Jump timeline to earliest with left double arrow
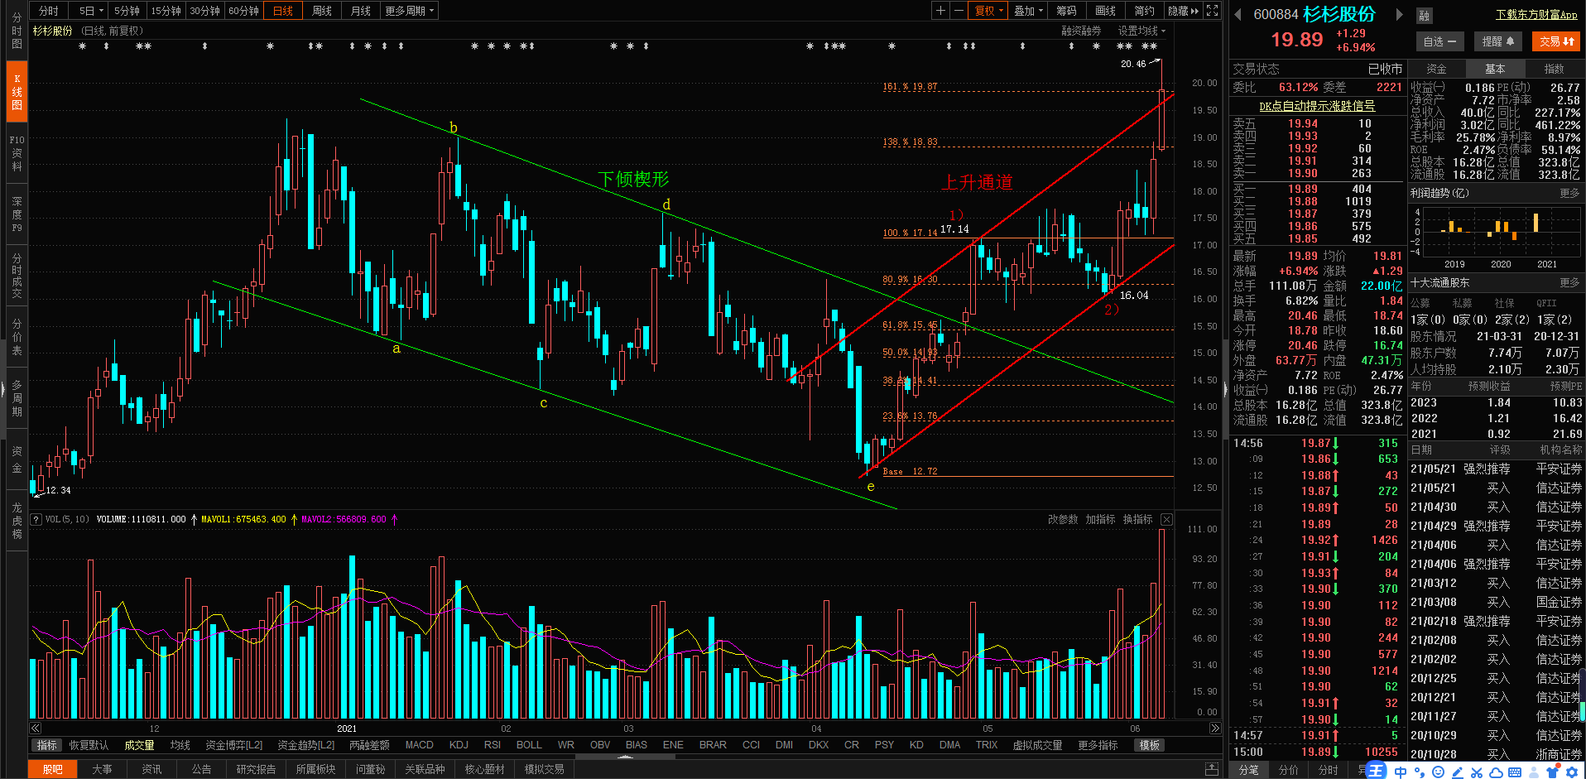 point(36,729)
